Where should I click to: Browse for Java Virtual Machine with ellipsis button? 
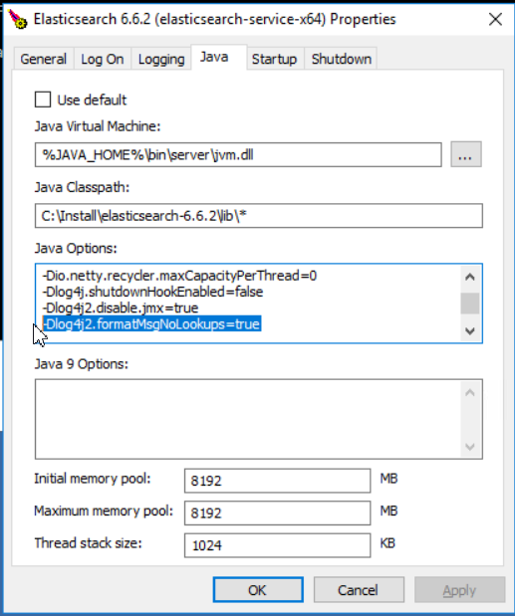tap(466, 155)
